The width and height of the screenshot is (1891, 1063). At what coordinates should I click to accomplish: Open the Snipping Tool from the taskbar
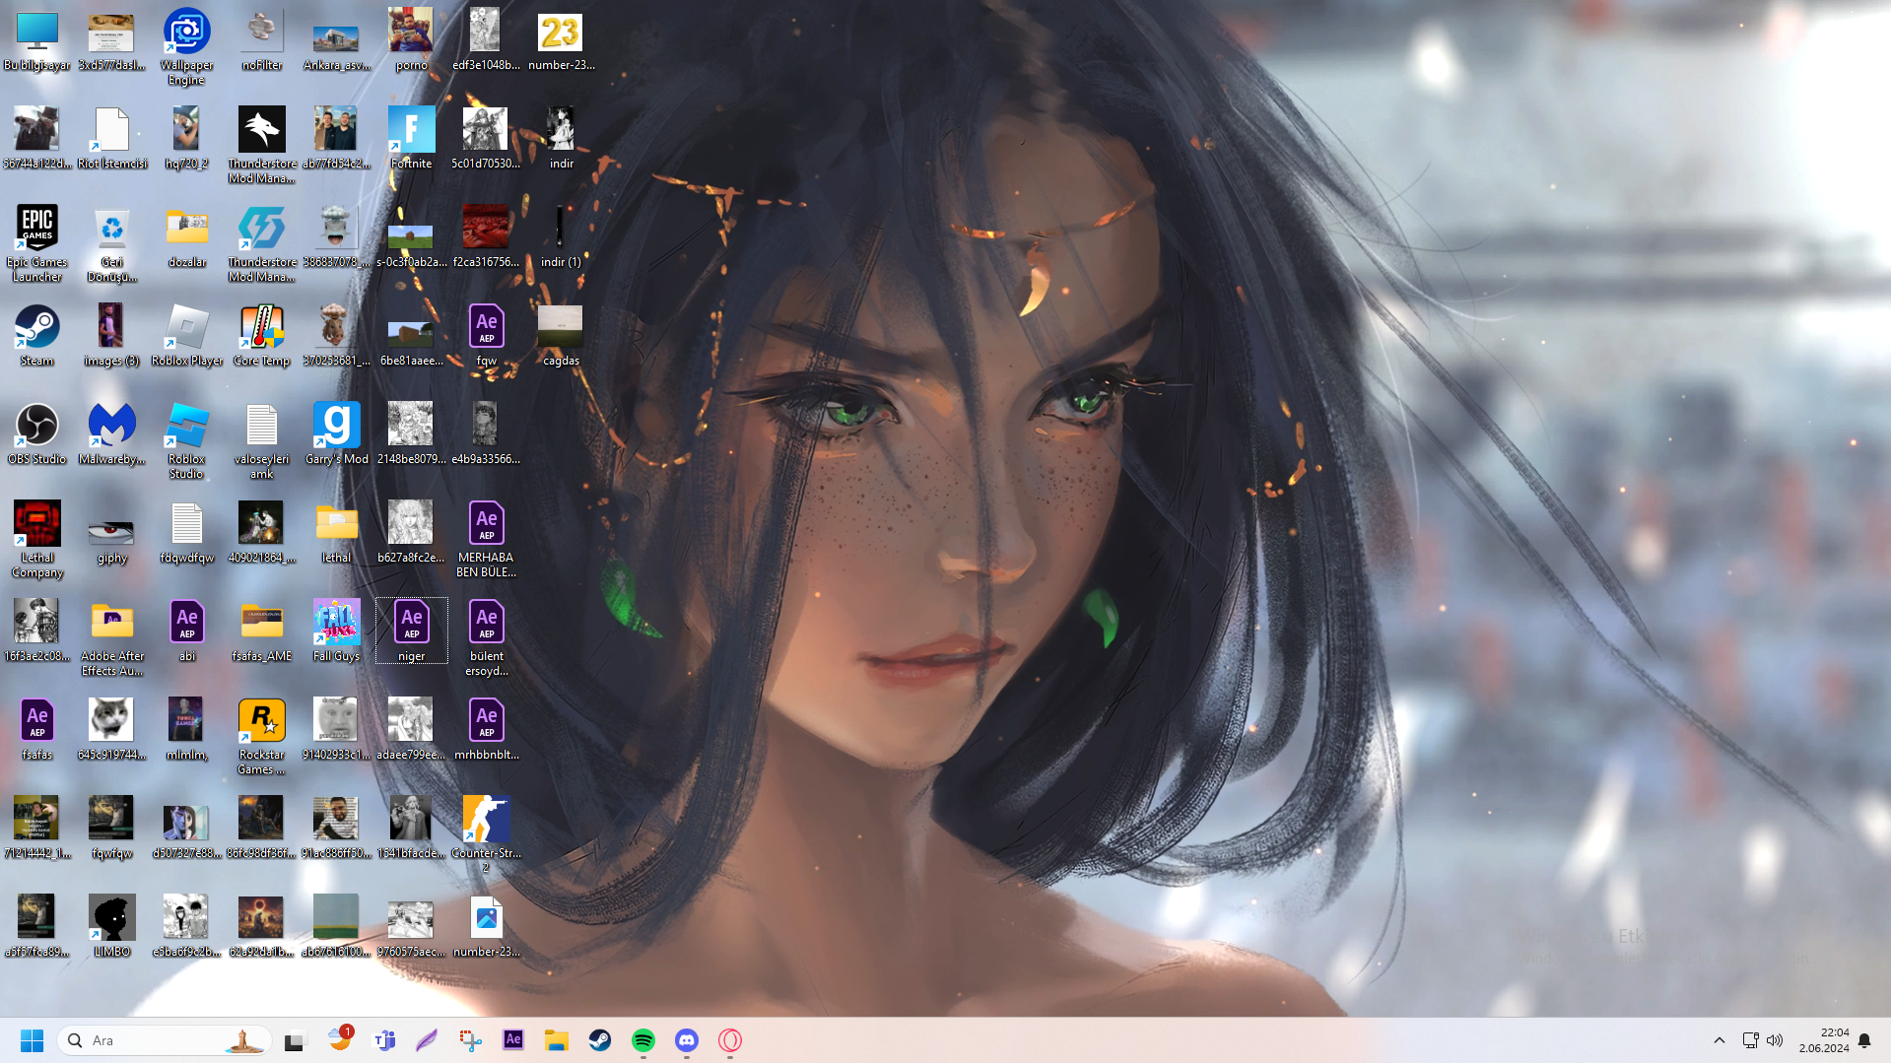(x=470, y=1040)
